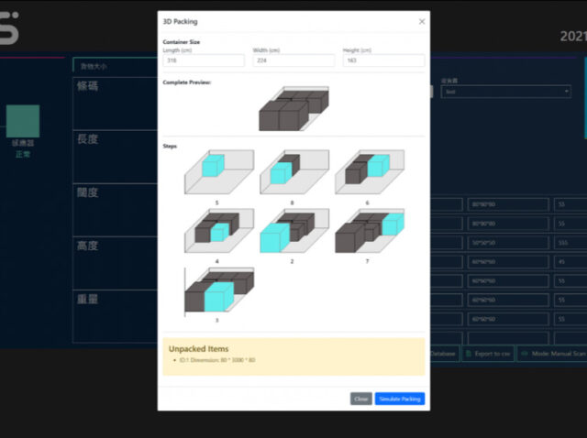Open packing step thumbnail labeled 8
587x438 pixels.
290,171
